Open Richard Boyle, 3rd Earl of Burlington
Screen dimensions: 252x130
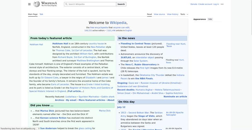(77, 57)
